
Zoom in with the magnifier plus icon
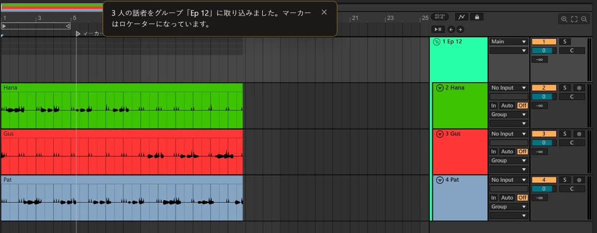pos(564,19)
